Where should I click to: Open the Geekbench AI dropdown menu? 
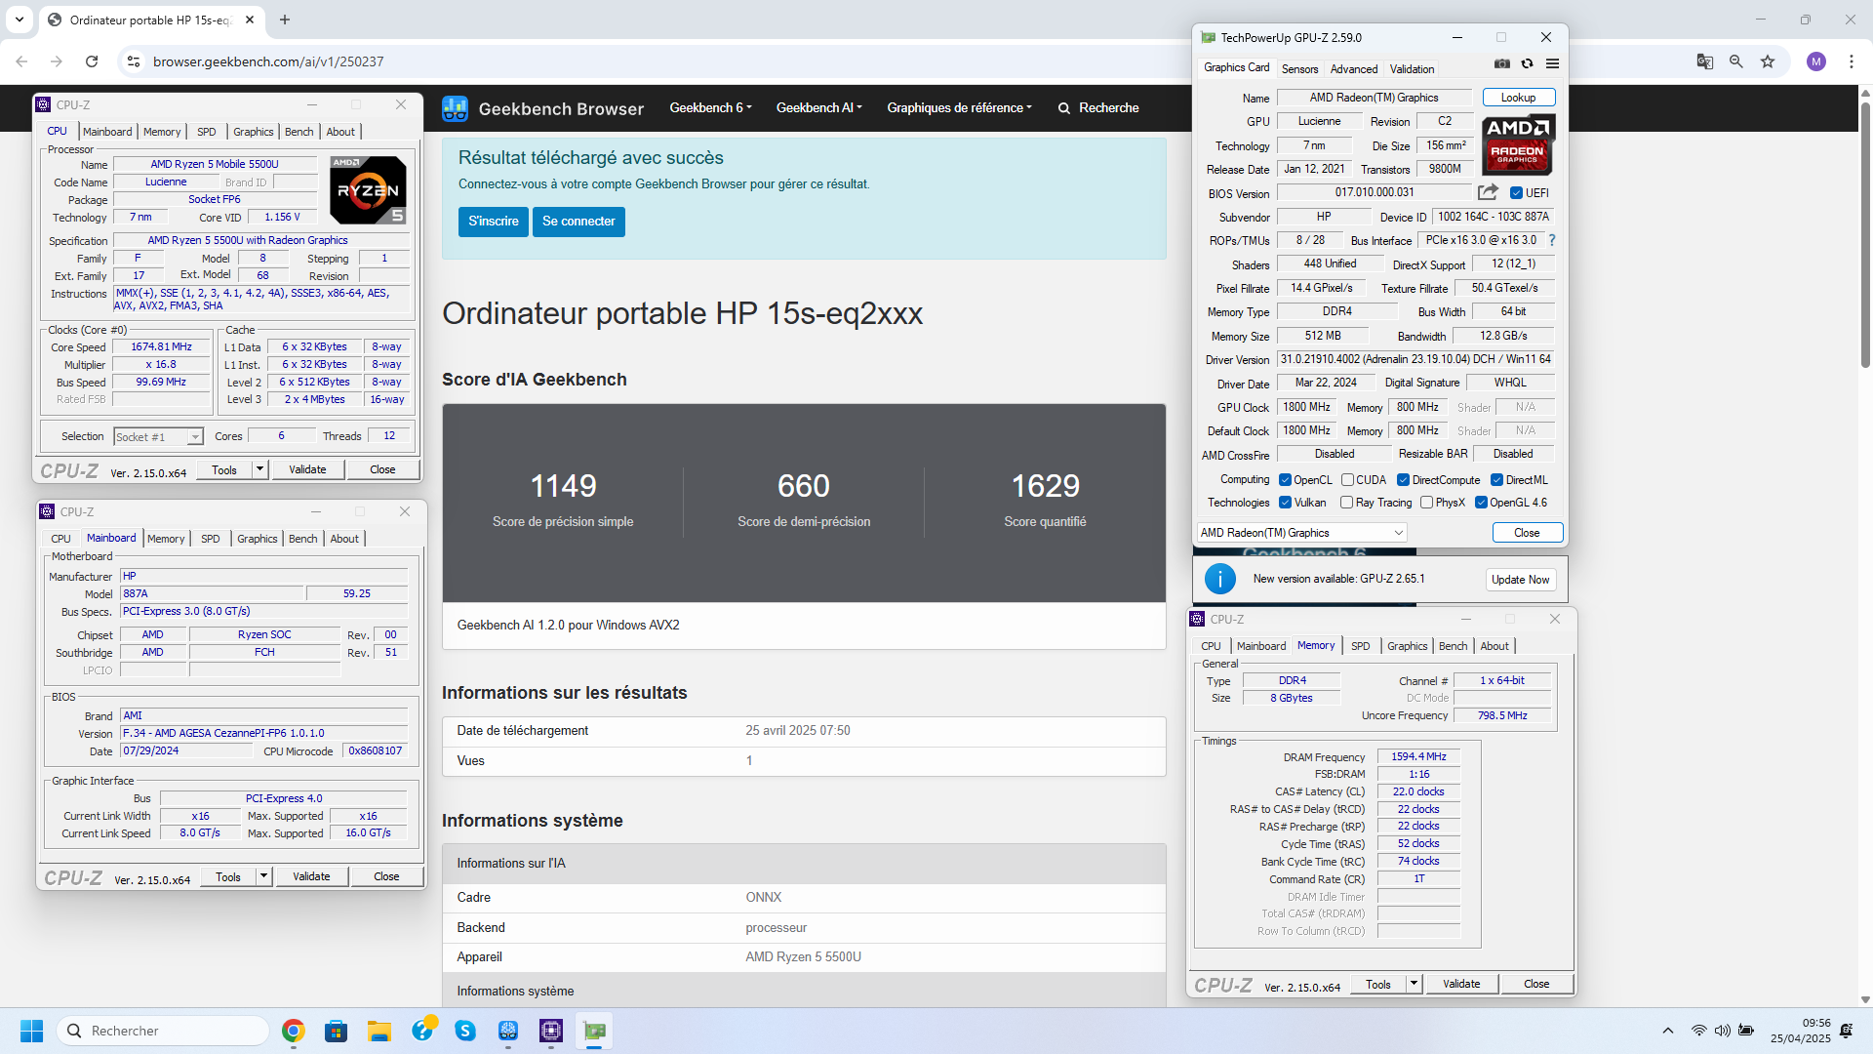(818, 108)
